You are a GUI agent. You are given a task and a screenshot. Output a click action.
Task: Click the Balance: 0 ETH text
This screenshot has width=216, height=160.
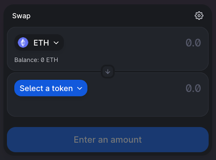point(36,60)
